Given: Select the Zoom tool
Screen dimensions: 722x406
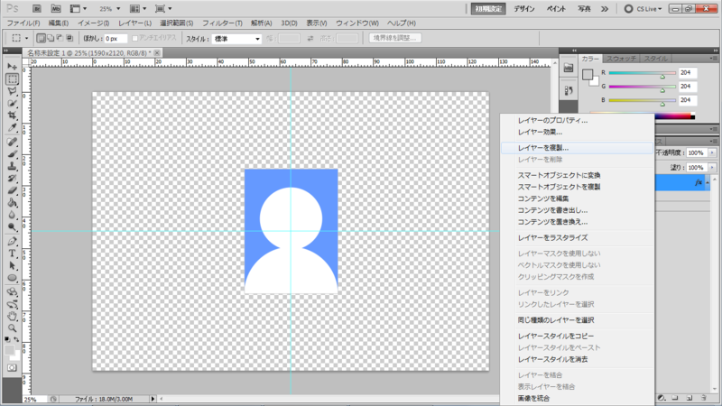Looking at the screenshot, I should (x=12, y=328).
